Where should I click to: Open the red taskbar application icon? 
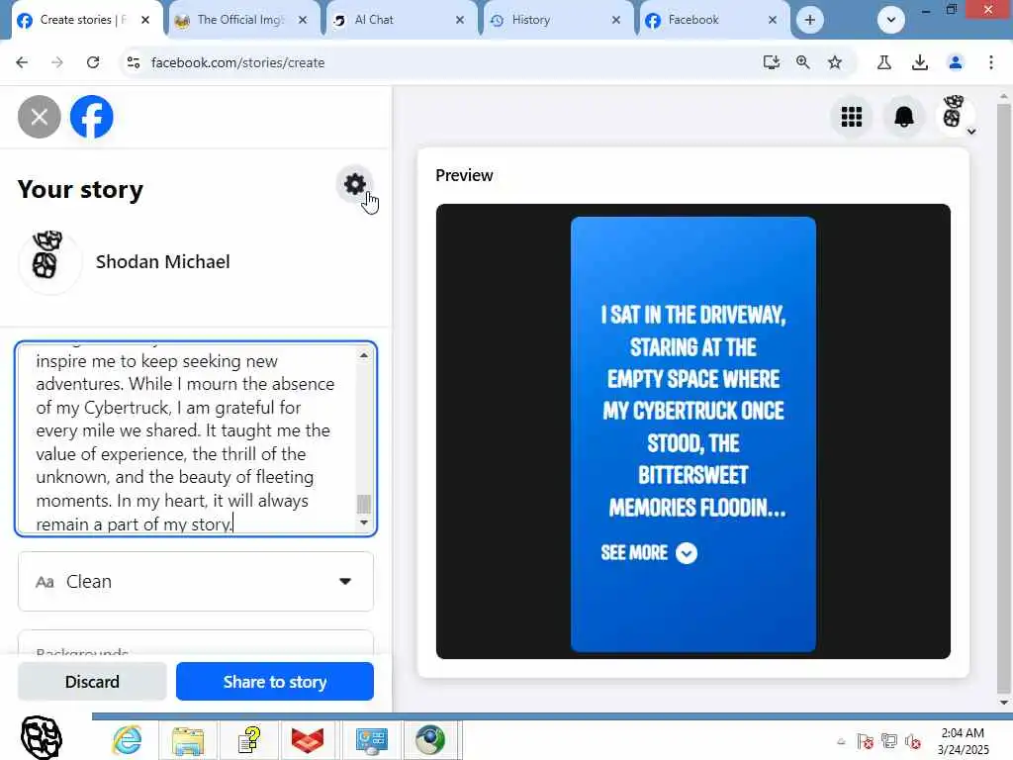tap(308, 740)
